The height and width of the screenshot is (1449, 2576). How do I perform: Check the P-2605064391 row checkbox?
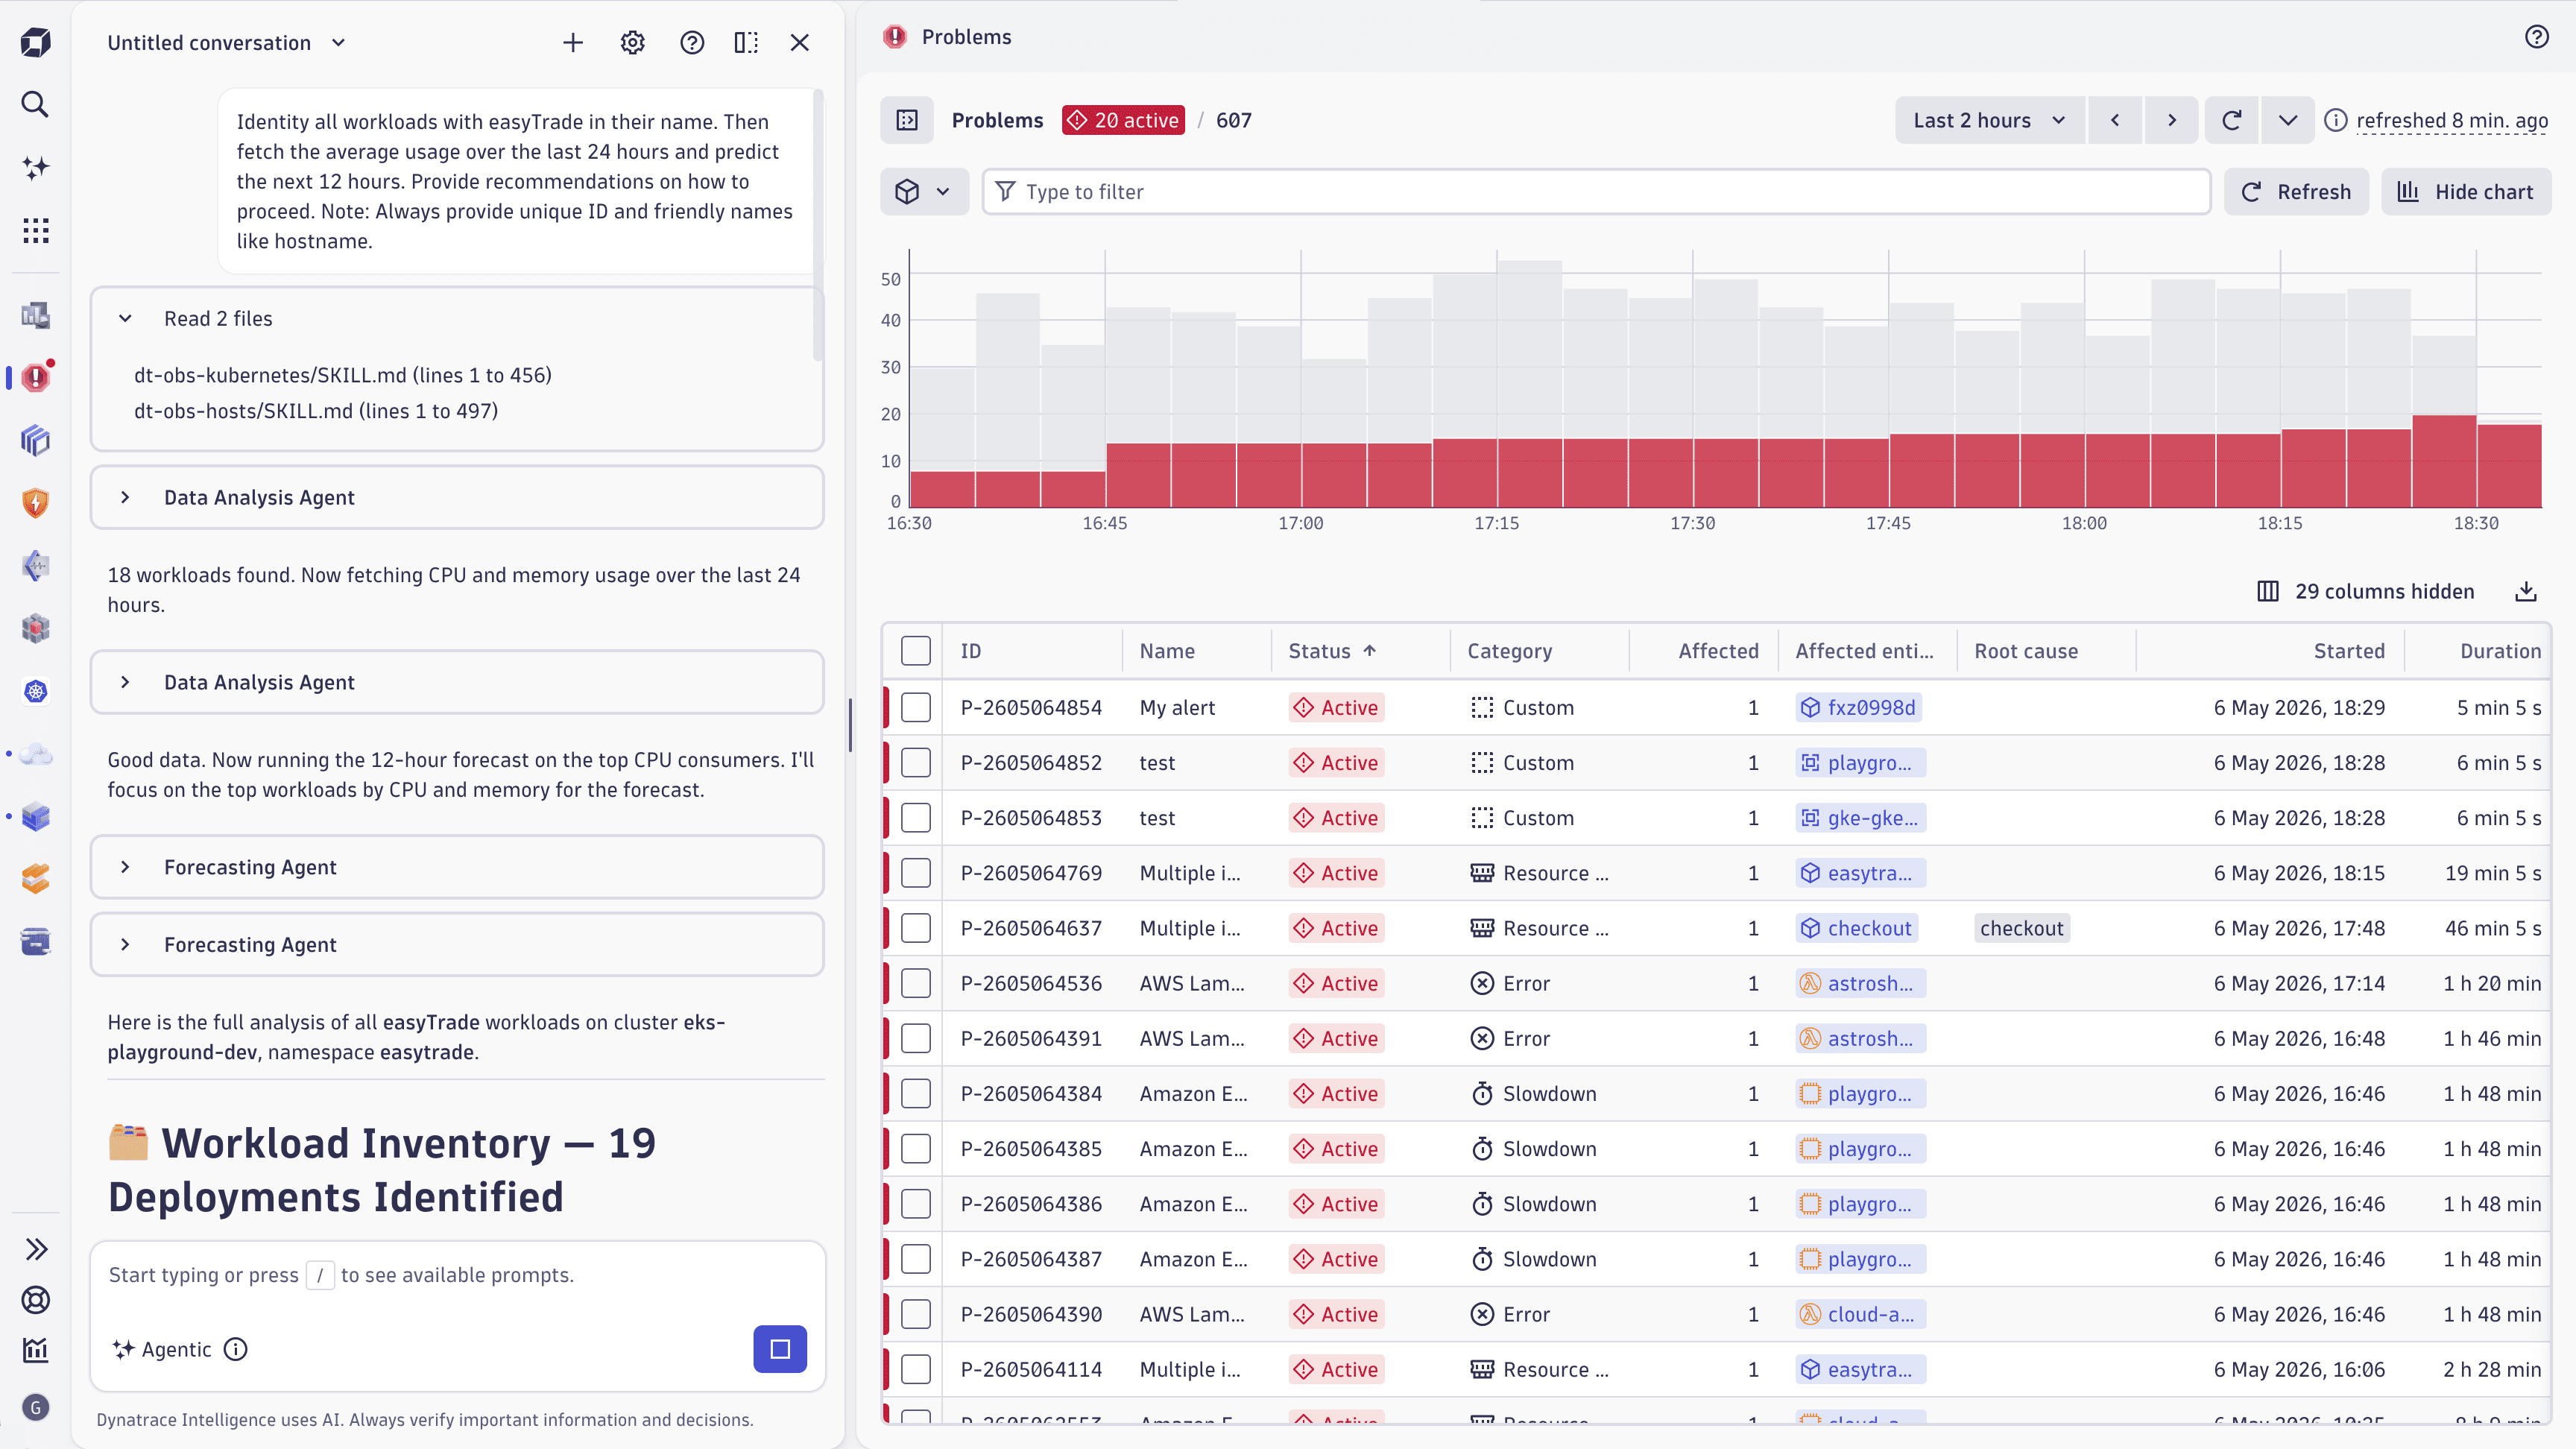pyautogui.click(x=916, y=1038)
